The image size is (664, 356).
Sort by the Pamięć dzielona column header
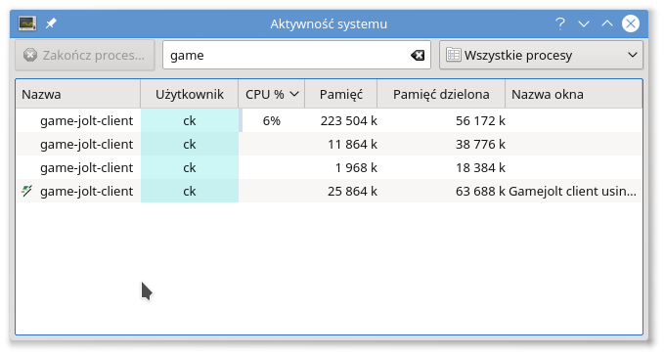[x=441, y=94]
